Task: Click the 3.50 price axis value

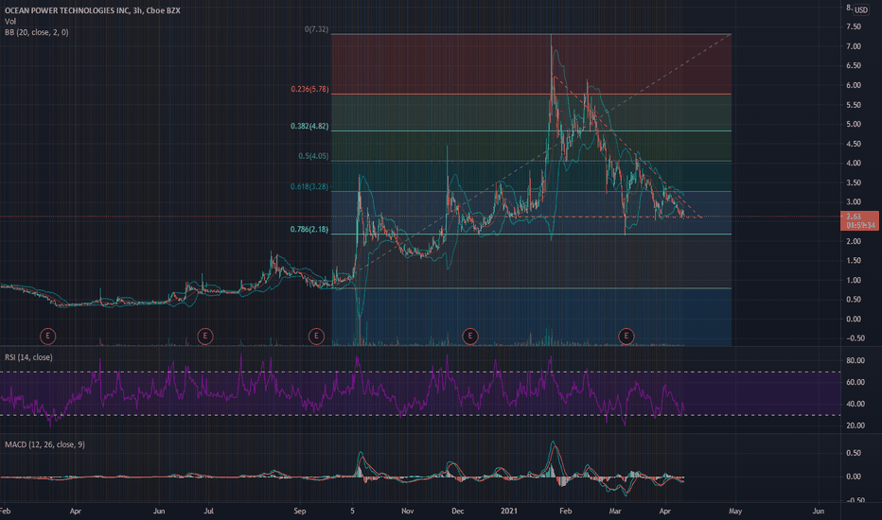Action: point(854,182)
